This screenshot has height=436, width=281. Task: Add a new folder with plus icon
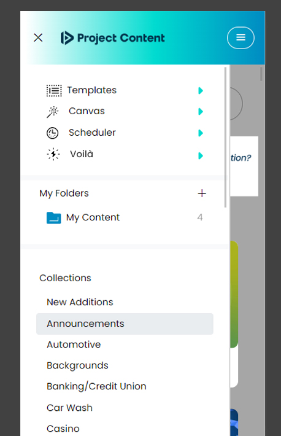tap(202, 193)
